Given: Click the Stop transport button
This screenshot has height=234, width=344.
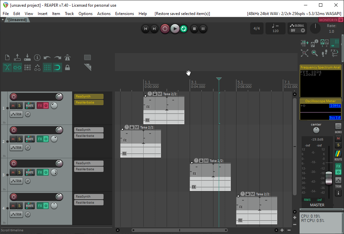Looking at the screenshot, I should point(194,29).
